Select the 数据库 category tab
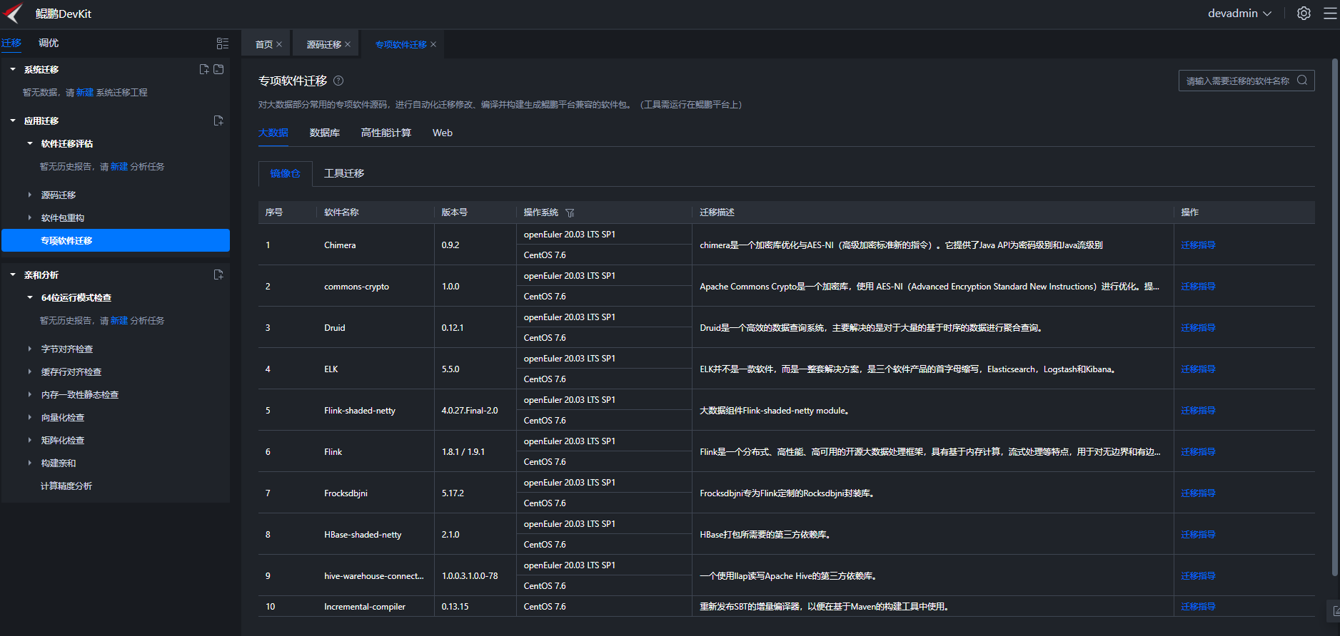 325,133
